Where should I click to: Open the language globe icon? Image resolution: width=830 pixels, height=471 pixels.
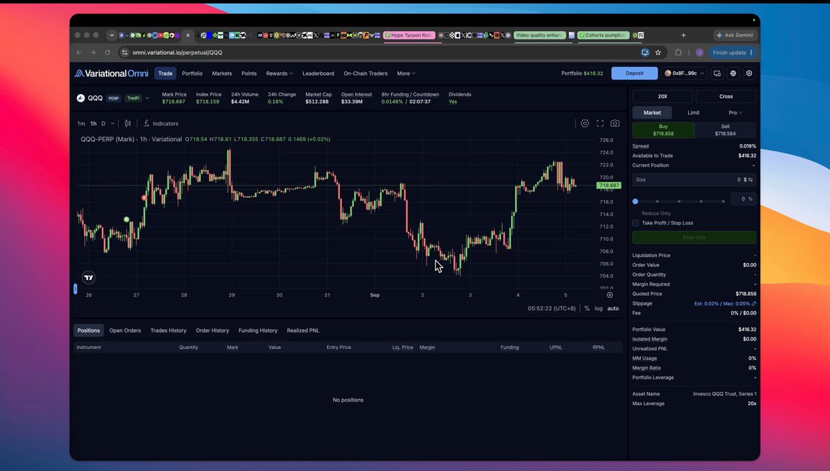point(733,73)
